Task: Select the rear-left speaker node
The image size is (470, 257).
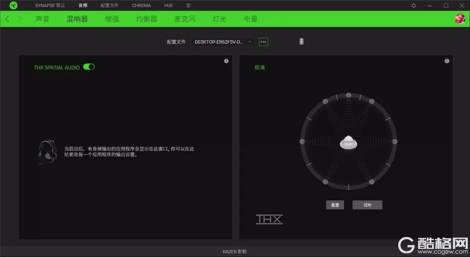Action: pos(325,182)
